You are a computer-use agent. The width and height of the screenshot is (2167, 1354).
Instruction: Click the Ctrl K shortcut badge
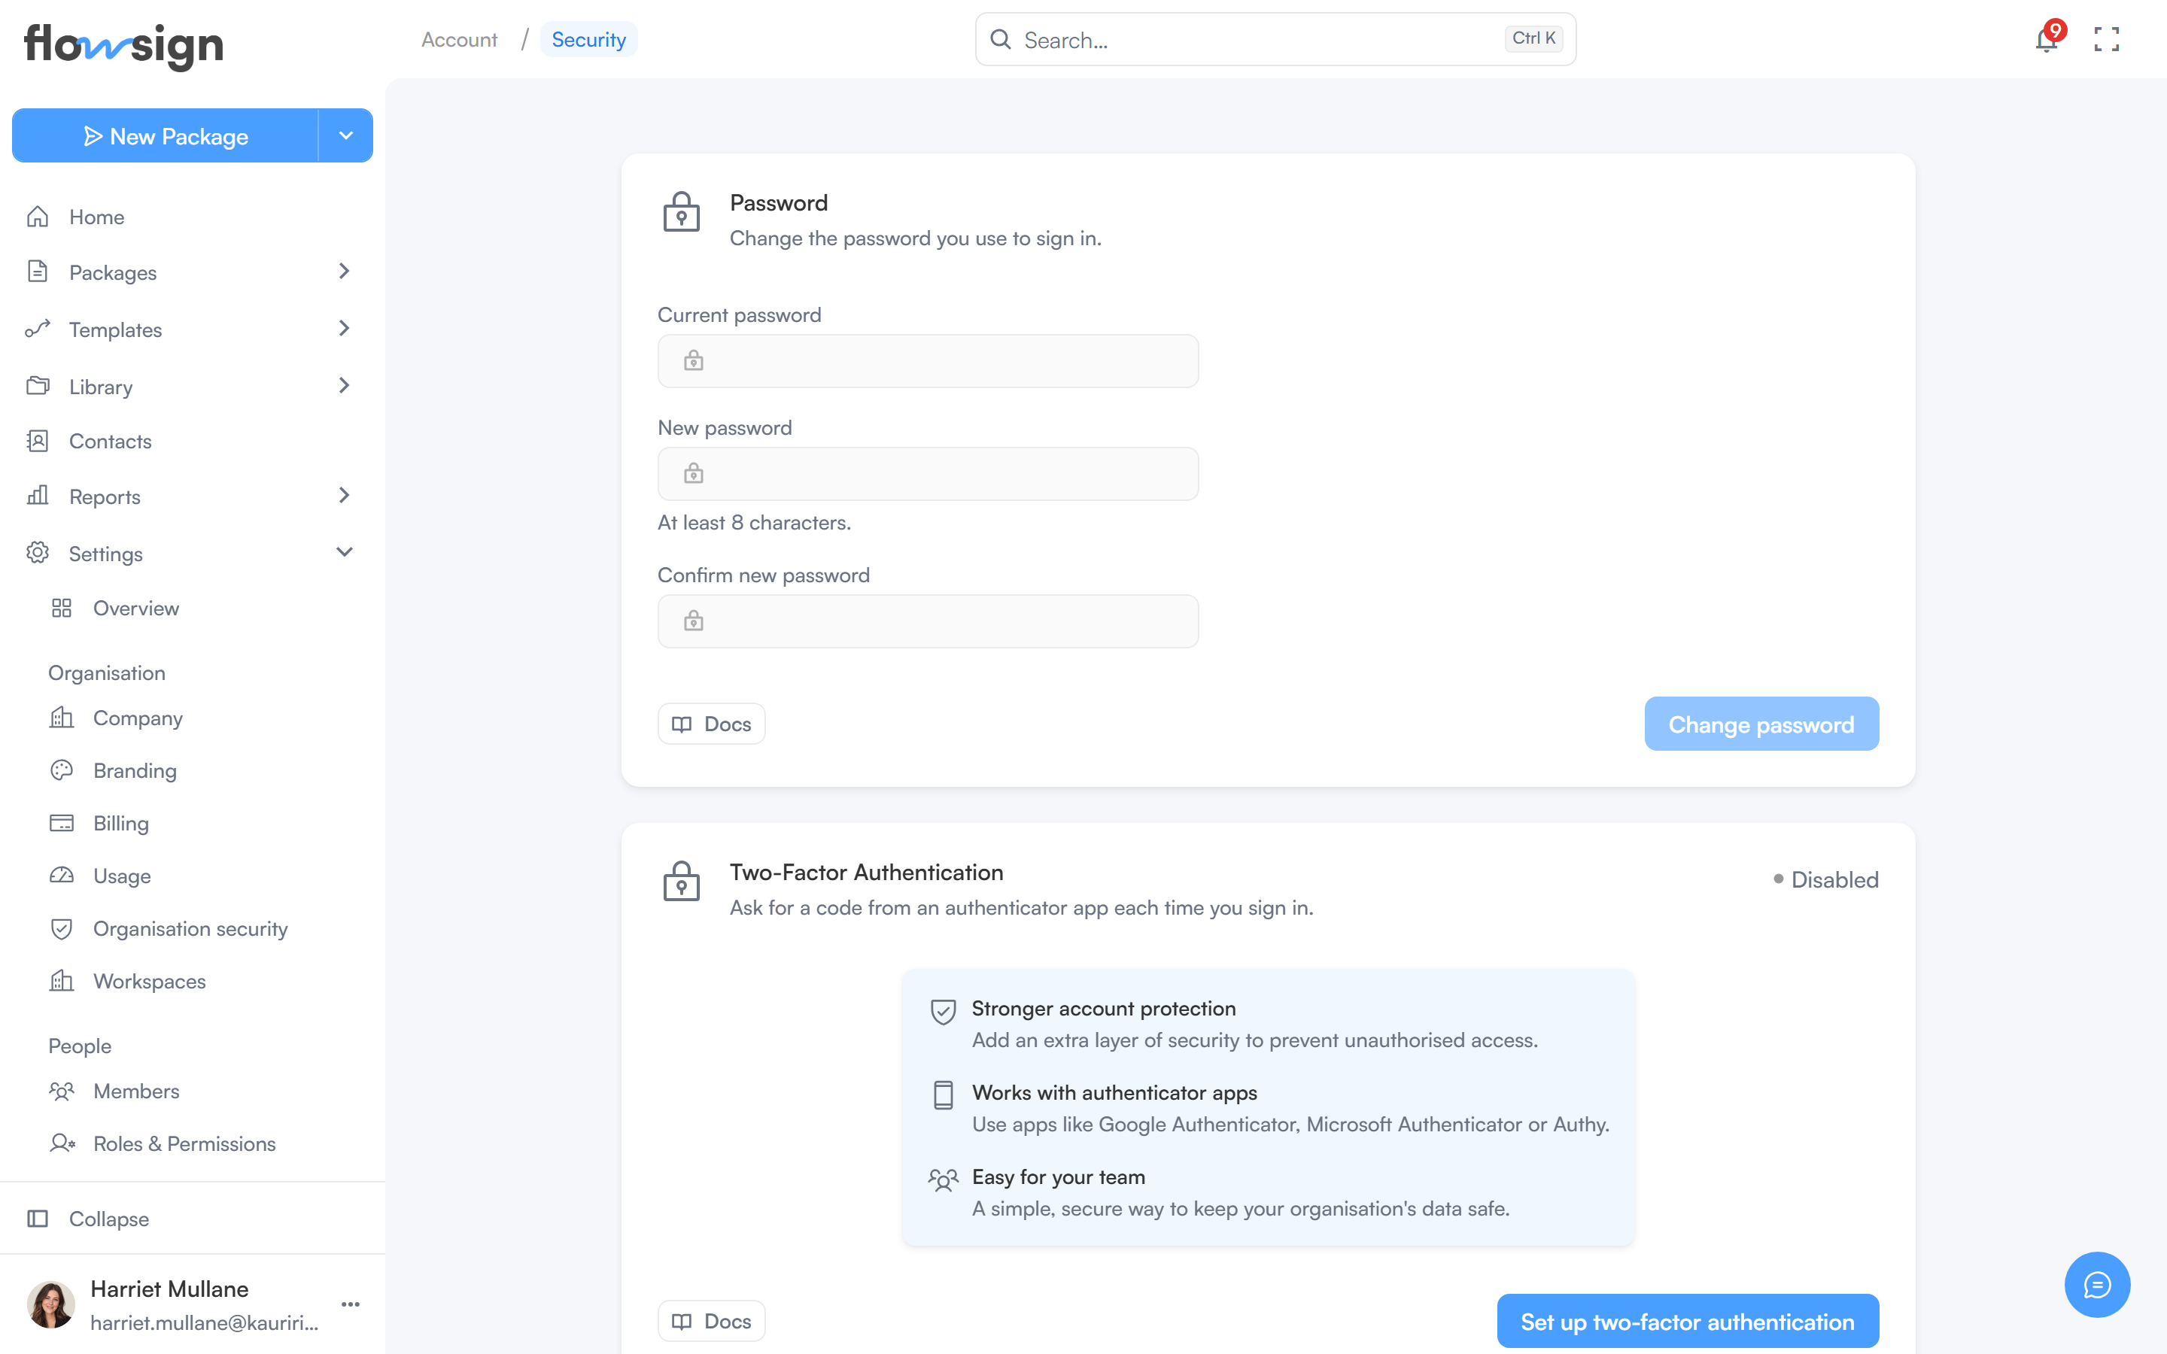pyautogui.click(x=1533, y=38)
